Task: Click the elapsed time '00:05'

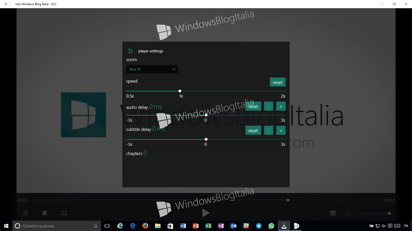Action: point(22,200)
